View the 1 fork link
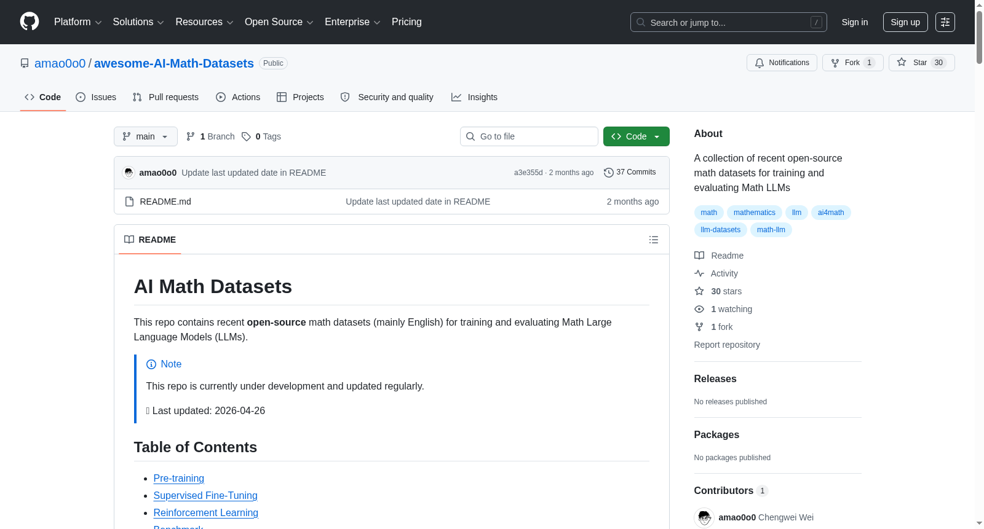Viewport: 984px width, 529px height. (713, 327)
